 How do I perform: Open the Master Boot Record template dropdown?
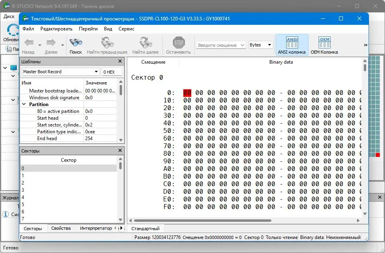[61, 72]
